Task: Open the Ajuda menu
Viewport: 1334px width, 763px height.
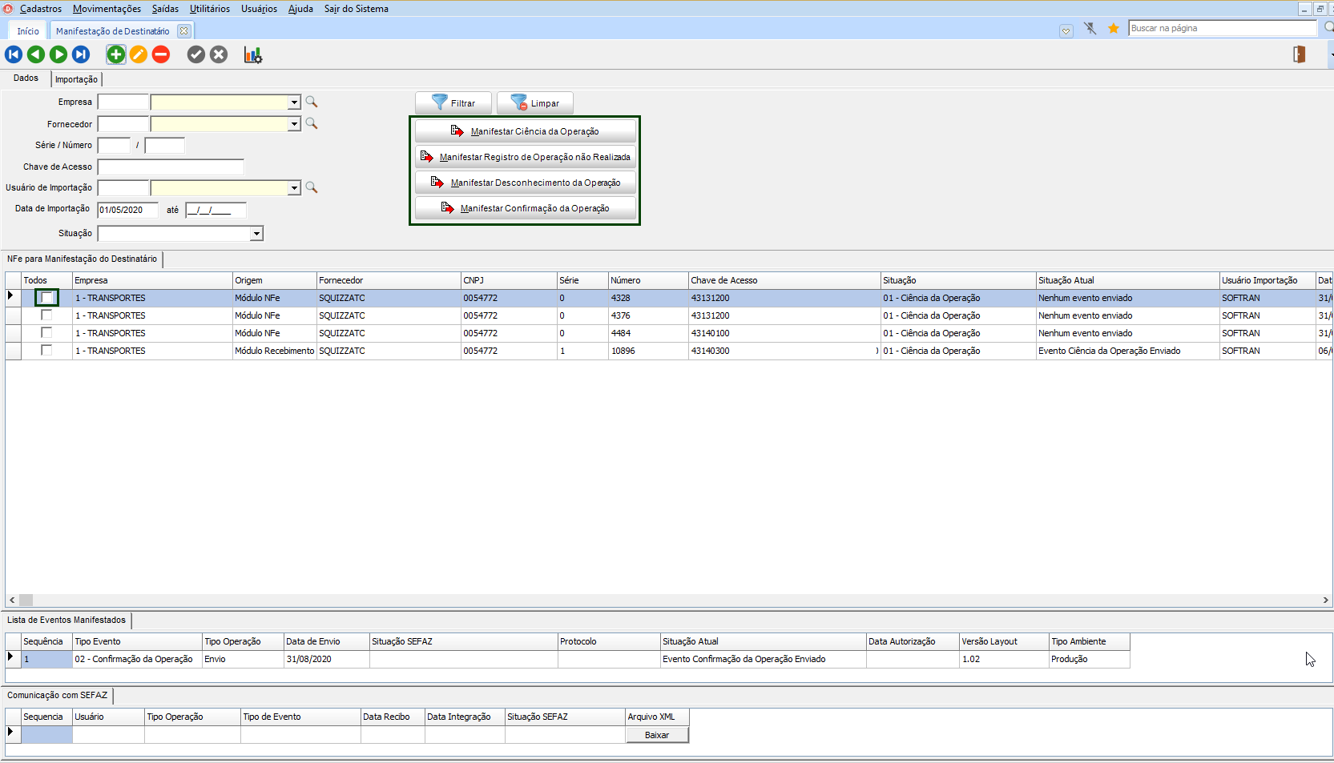Action: tap(300, 9)
